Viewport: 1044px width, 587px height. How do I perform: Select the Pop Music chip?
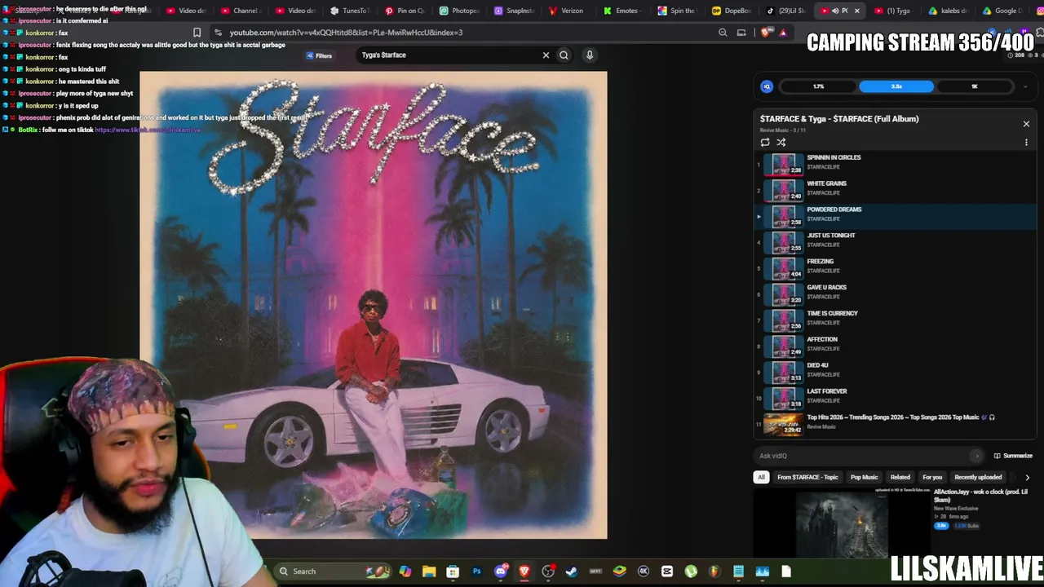coord(865,477)
